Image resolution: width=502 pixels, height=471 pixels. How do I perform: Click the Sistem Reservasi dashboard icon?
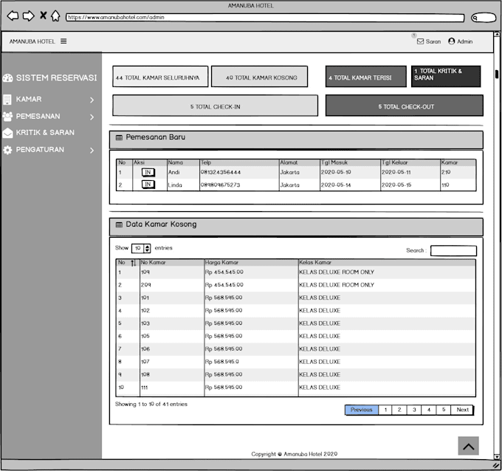click(7, 78)
